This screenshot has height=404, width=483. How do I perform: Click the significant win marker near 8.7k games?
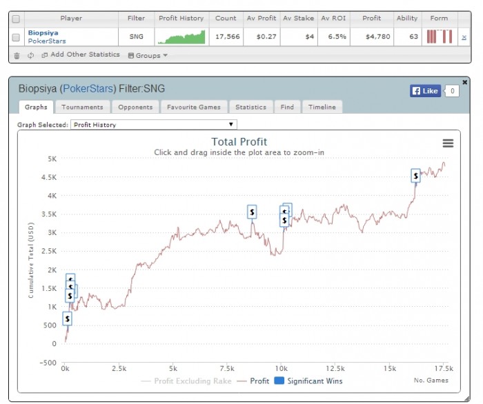(x=252, y=212)
